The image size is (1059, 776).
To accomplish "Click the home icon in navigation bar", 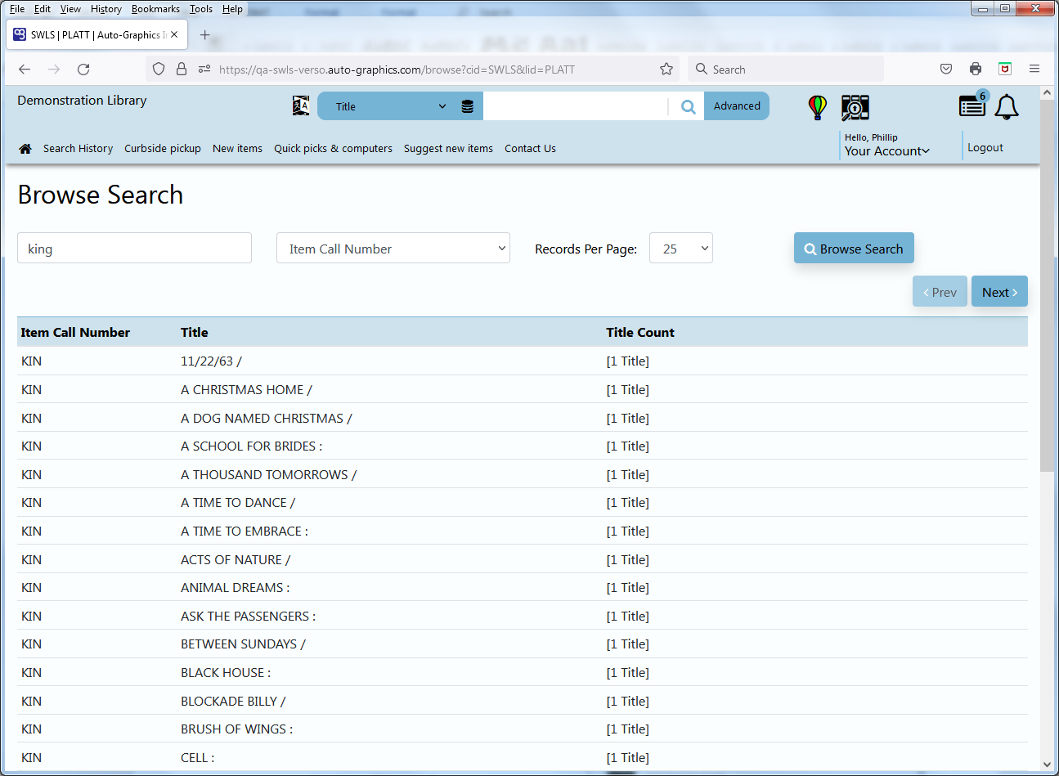I will (25, 149).
